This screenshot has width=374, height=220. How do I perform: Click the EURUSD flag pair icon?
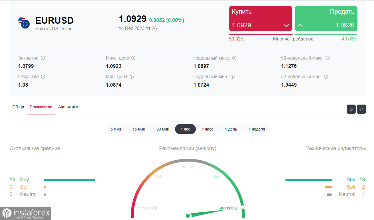(24, 23)
